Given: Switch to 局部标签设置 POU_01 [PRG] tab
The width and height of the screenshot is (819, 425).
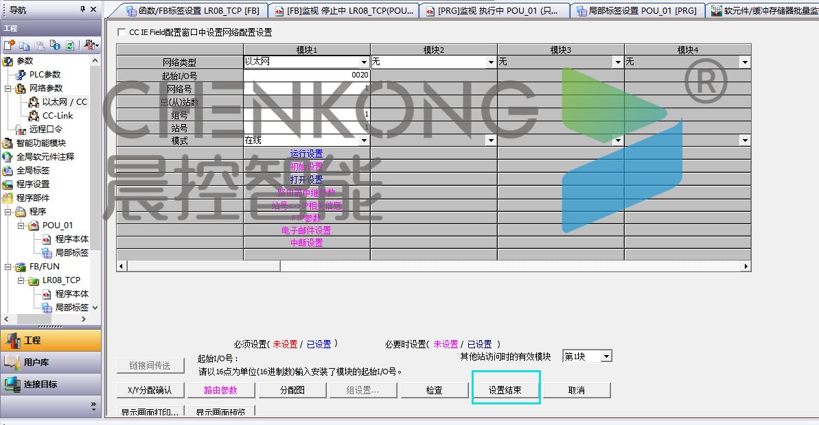Looking at the screenshot, I should (x=636, y=10).
